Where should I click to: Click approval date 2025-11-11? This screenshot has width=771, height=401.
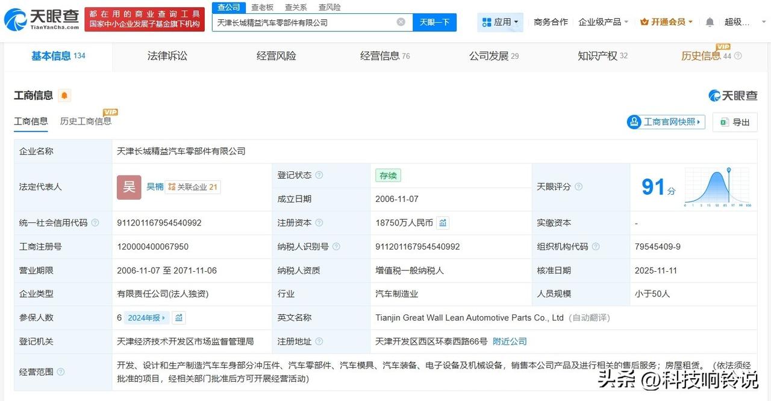click(x=656, y=271)
